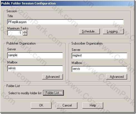136x114 pixels.
Task: Confirm the configuration with OK
Action: click(41, 105)
